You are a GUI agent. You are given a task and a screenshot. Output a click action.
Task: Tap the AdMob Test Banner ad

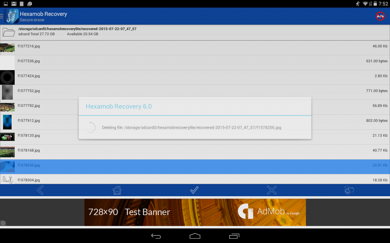195,212
